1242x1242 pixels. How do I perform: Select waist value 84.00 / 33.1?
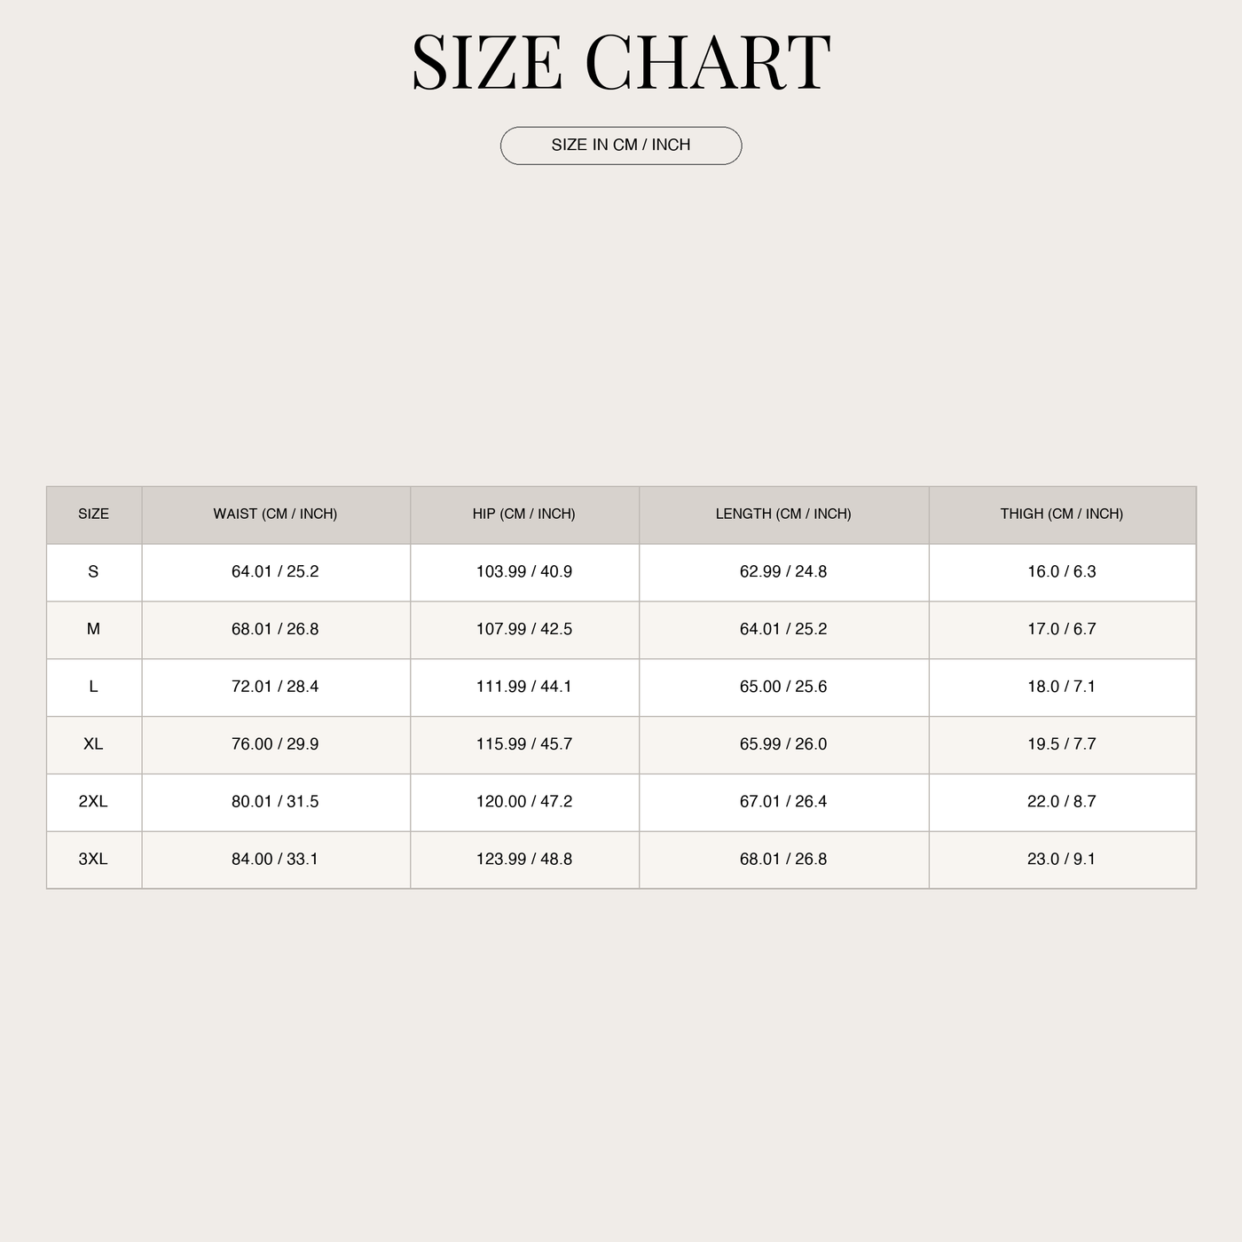(275, 860)
